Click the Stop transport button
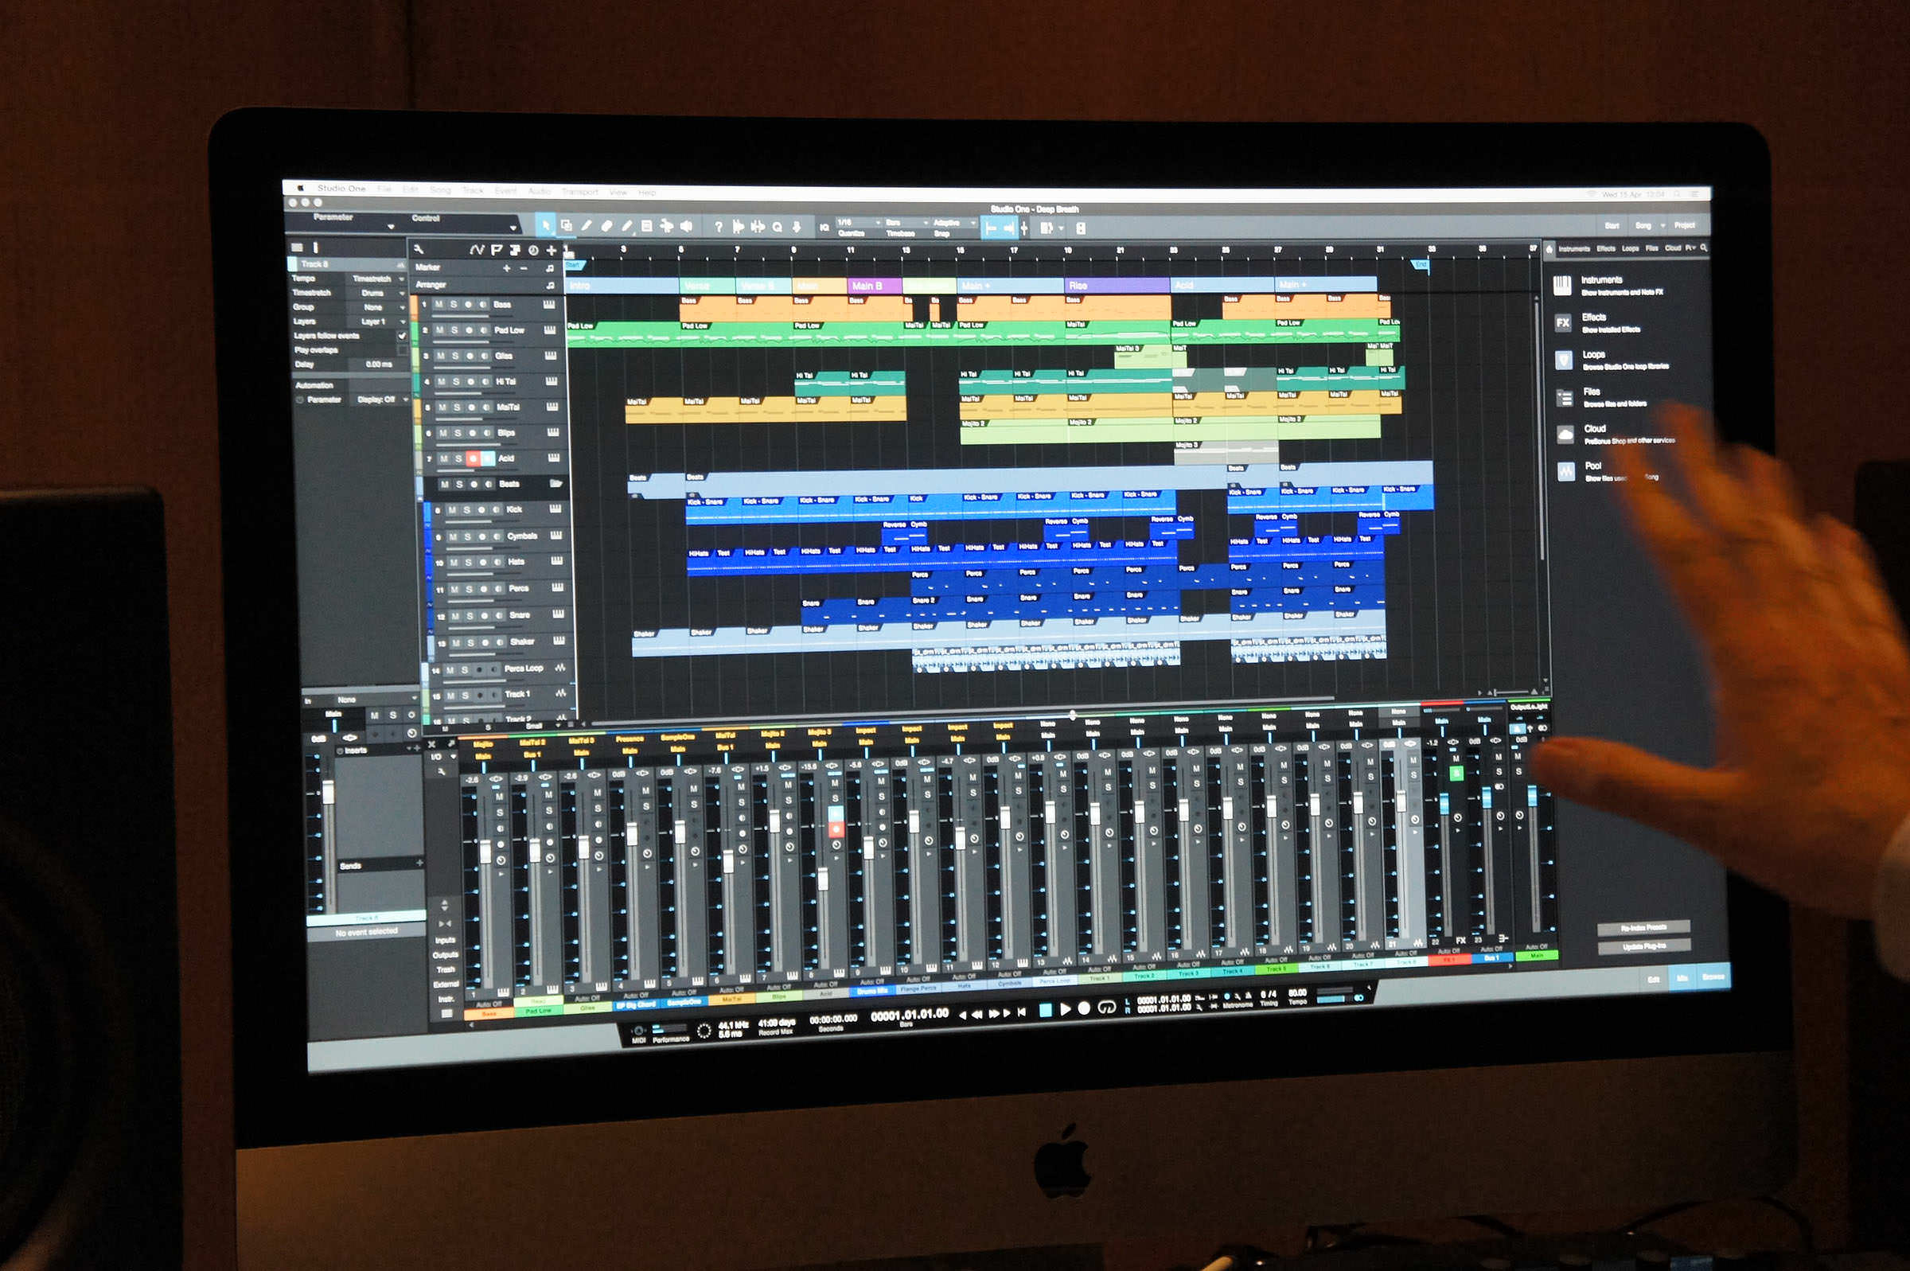 (1046, 1009)
